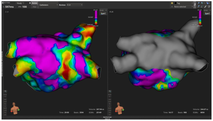Viewport: 213px width, 121px height.
Task: Toggle the A automatic tag mode
Action: [x=172, y=7]
